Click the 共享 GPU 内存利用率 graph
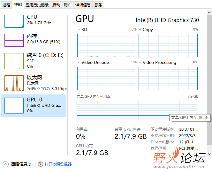The height and width of the screenshot is (172, 212). pos(137,110)
